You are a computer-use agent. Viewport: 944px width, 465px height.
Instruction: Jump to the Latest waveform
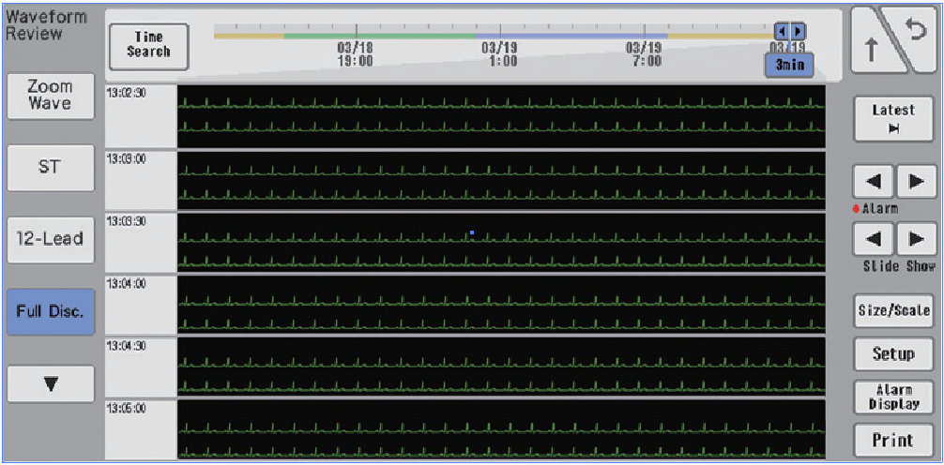(x=893, y=119)
